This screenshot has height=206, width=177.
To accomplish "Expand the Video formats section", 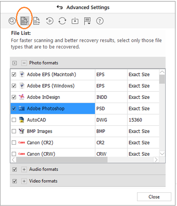I will (x=24, y=181).
